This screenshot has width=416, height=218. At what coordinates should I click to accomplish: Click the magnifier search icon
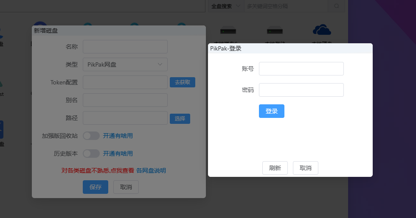point(336,6)
